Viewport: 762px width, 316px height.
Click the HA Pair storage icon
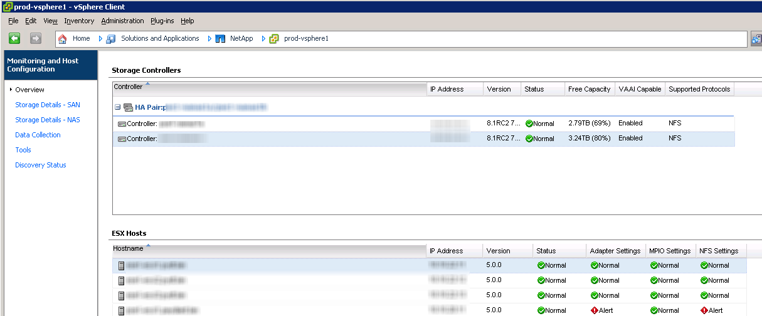point(129,107)
